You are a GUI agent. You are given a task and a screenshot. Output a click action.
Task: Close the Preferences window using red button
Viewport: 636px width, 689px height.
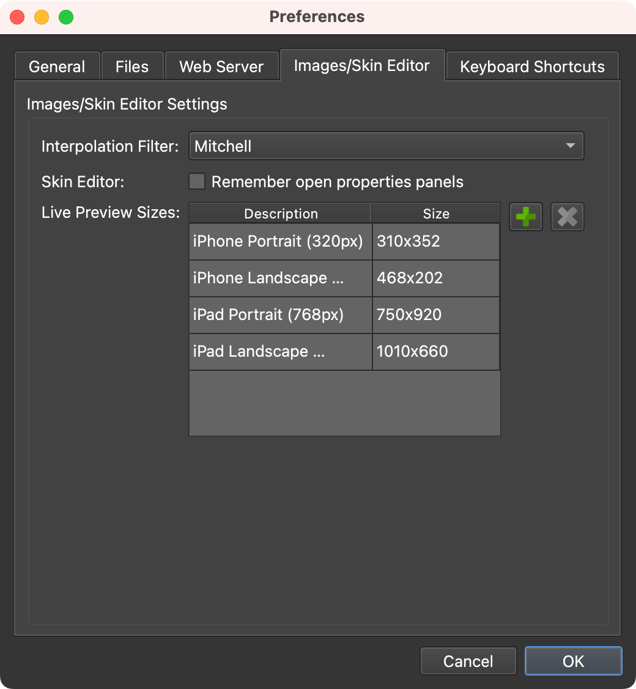click(x=17, y=17)
